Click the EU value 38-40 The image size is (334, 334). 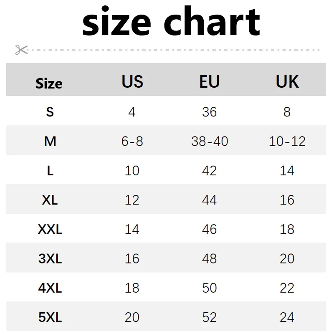click(x=210, y=141)
